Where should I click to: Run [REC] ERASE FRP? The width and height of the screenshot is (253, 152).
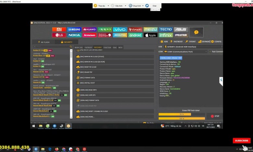tap(115, 72)
